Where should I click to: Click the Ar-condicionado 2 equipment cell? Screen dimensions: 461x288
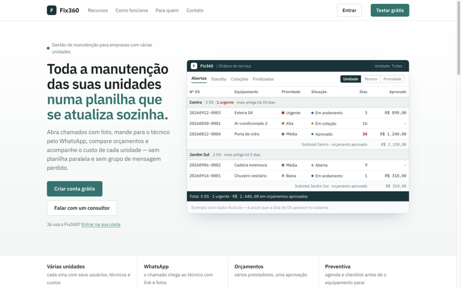251,123
